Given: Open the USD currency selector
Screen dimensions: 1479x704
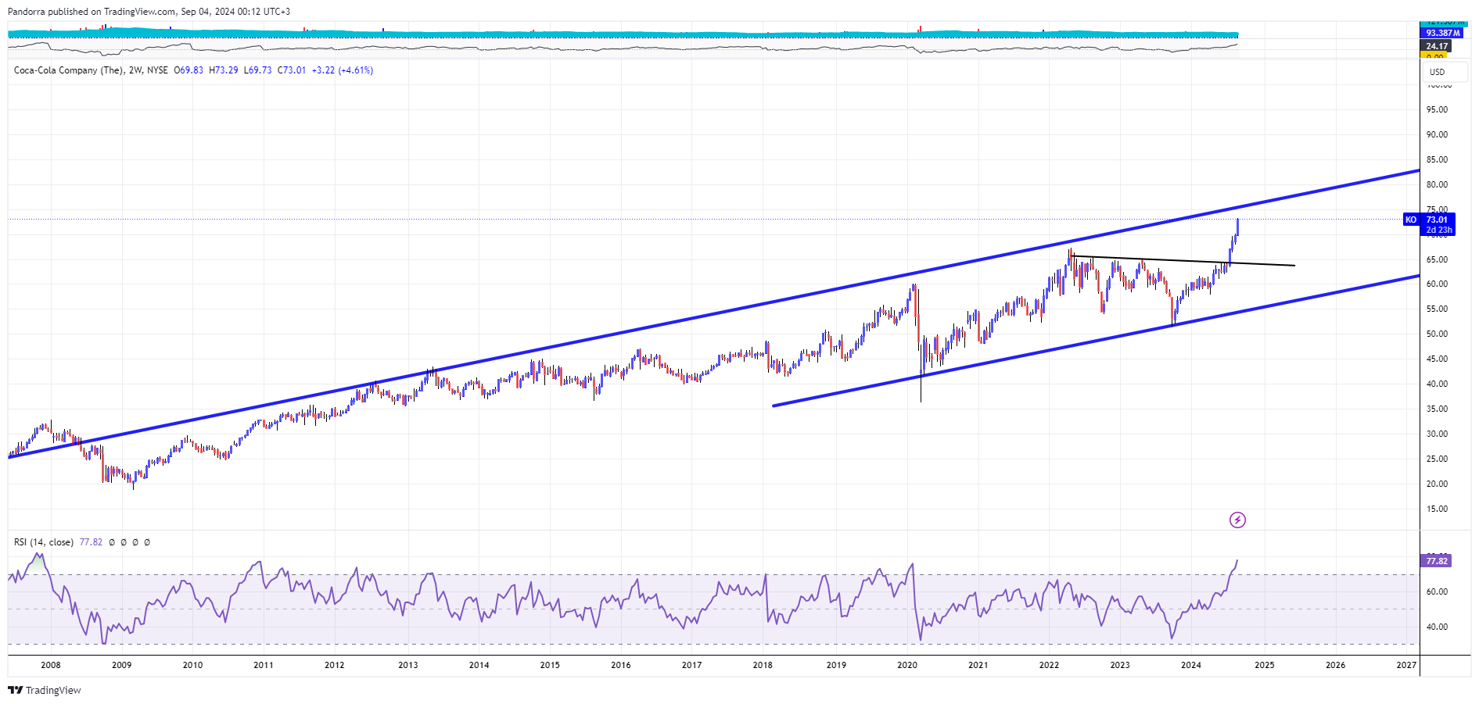Looking at the screenshot, I should [x=1444, y=72].
